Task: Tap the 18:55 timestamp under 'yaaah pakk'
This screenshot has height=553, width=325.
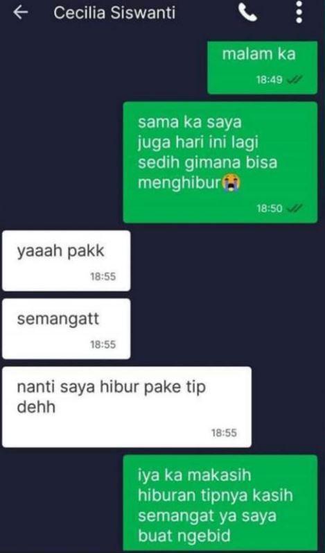Action: pyautogui.click(x=103, y=277)
